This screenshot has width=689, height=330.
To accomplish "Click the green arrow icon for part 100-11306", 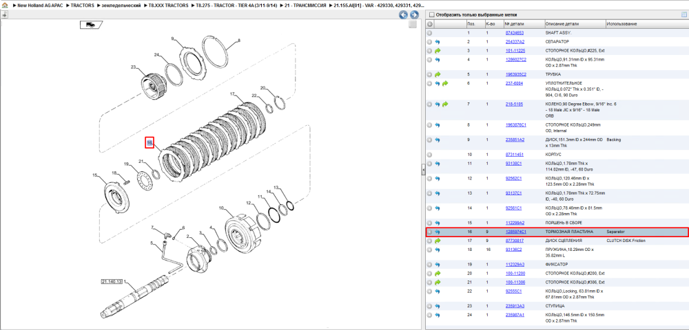I will (438, 282).
